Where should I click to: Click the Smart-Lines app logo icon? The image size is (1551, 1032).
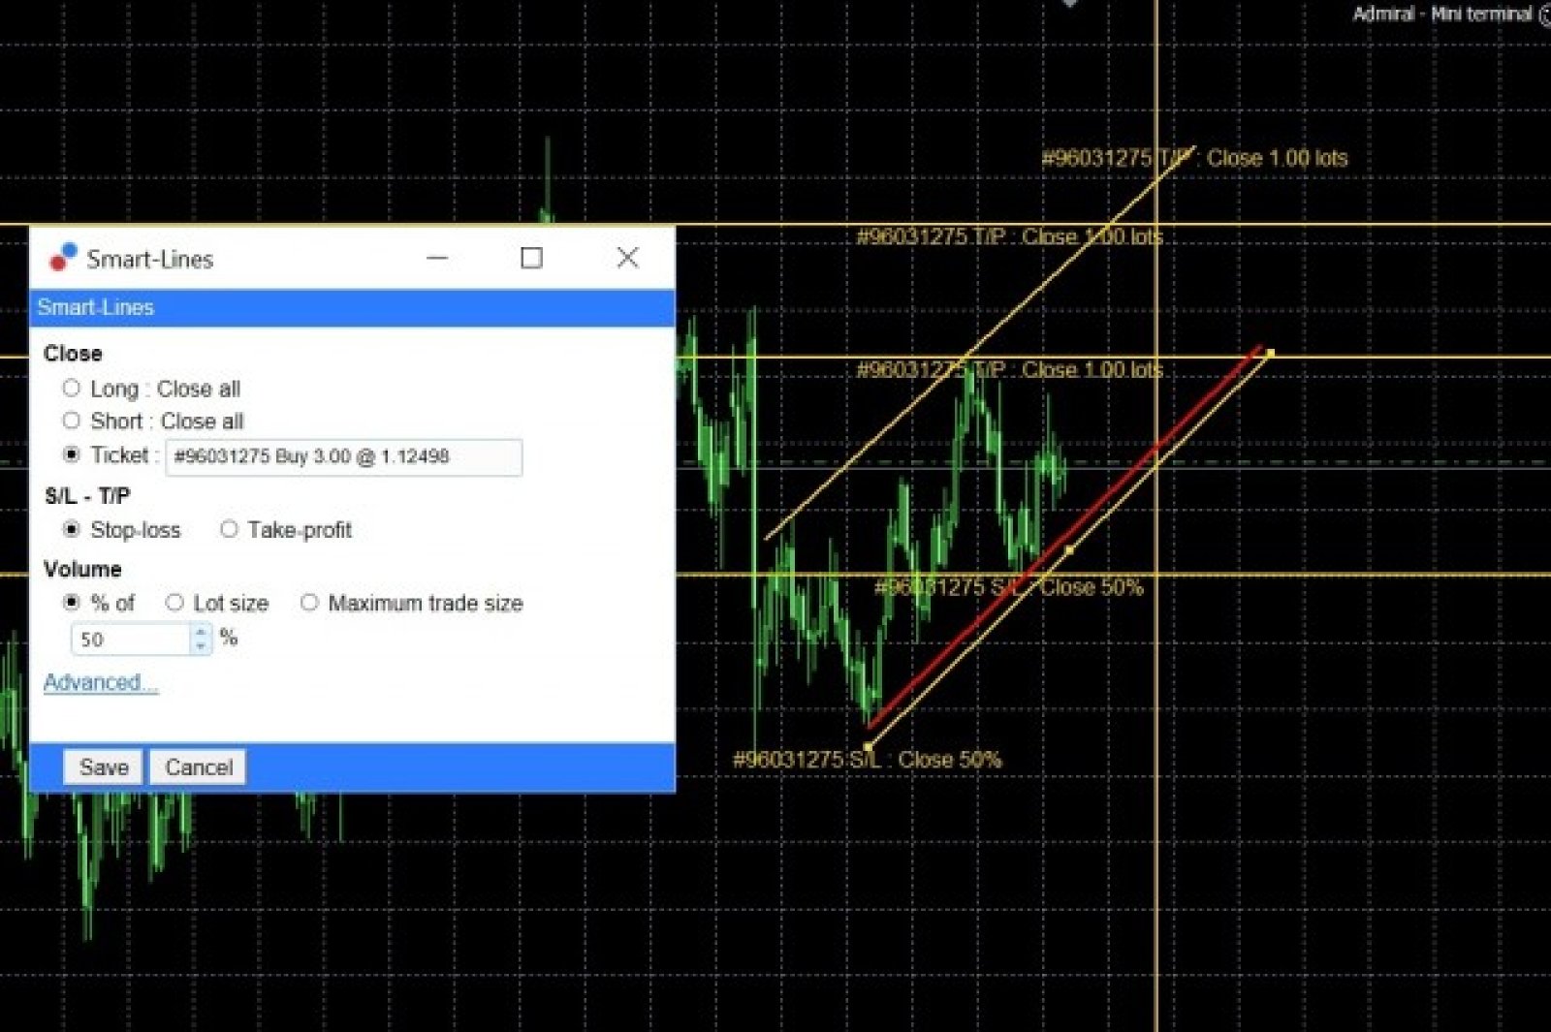(63, 258)
